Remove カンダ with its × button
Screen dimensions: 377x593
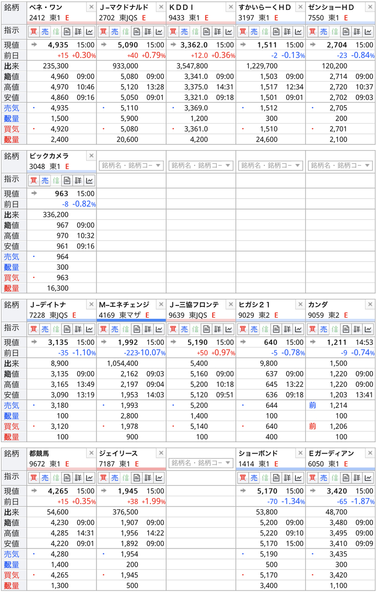point(370,304)
